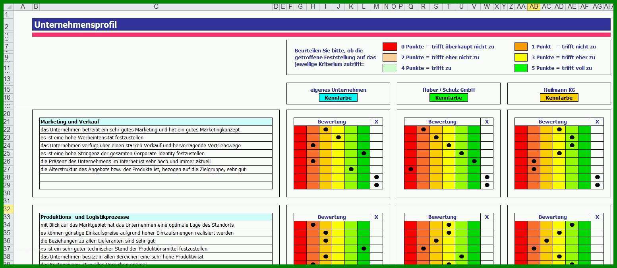
Task: Select the highlighted row 32 header
Action: (7, 209)
